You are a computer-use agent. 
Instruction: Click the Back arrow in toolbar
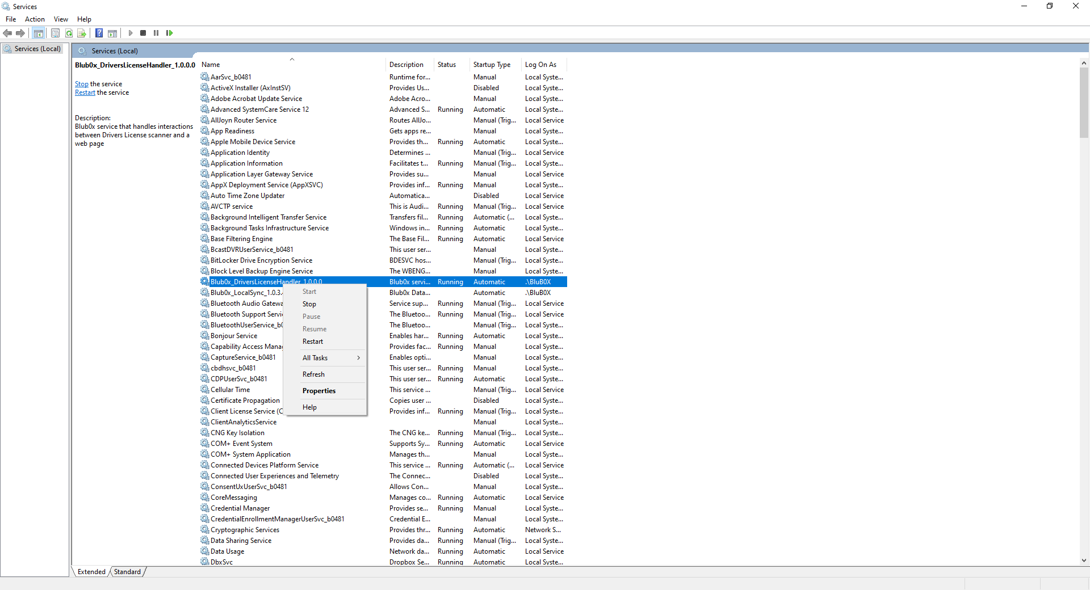pos(7,33)
